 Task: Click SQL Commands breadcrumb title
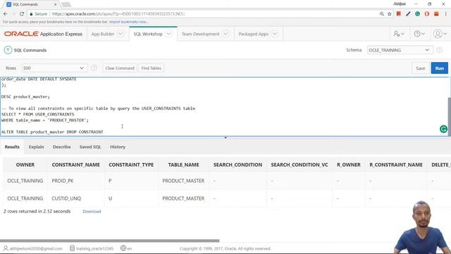click(x=30, y=50)
